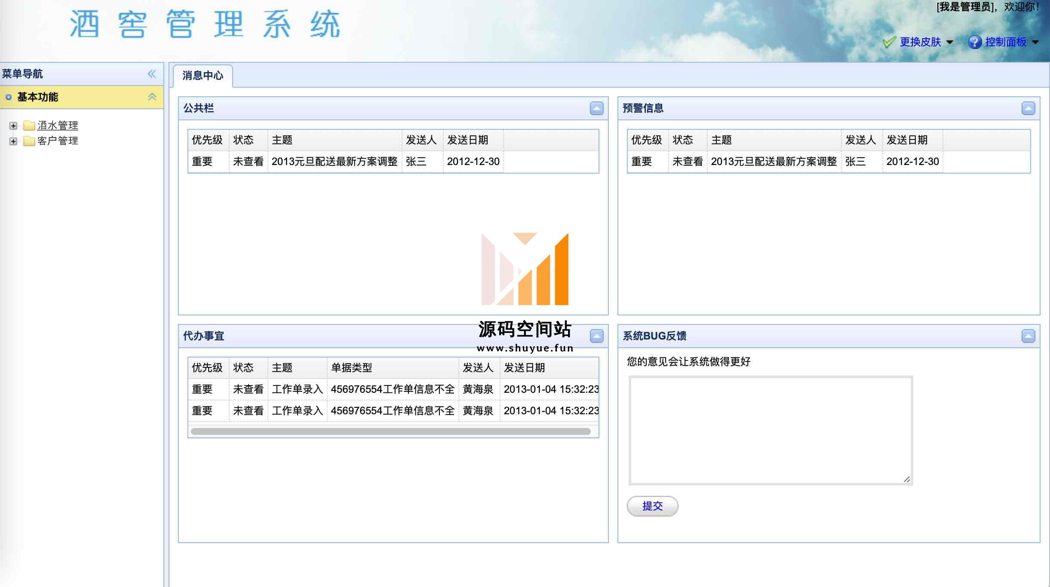Focus the BUG feedback text area
Screen dimensions: 1050x587
coord(771,431)
